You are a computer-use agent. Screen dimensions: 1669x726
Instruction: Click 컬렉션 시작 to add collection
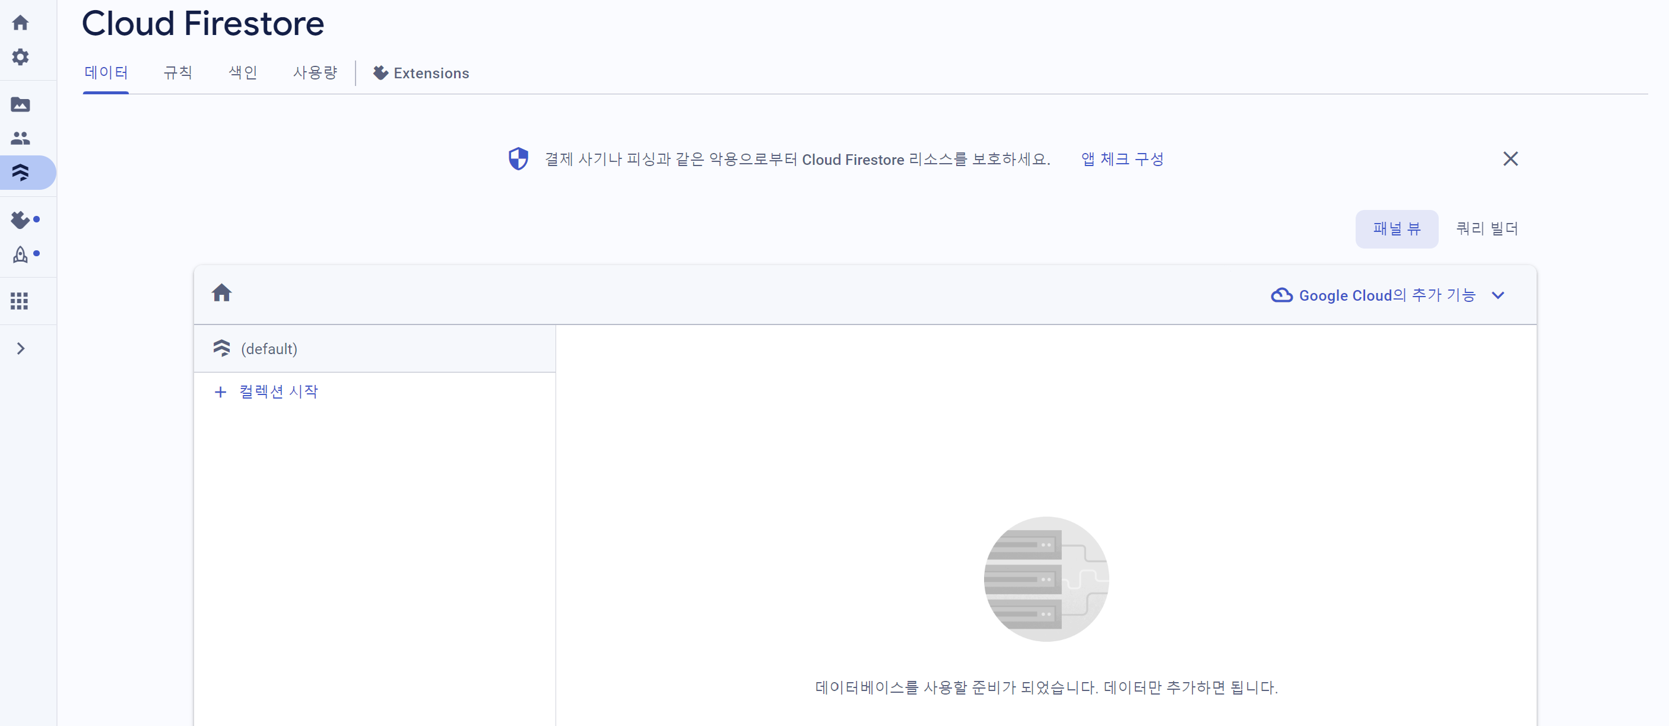point(278,392)
